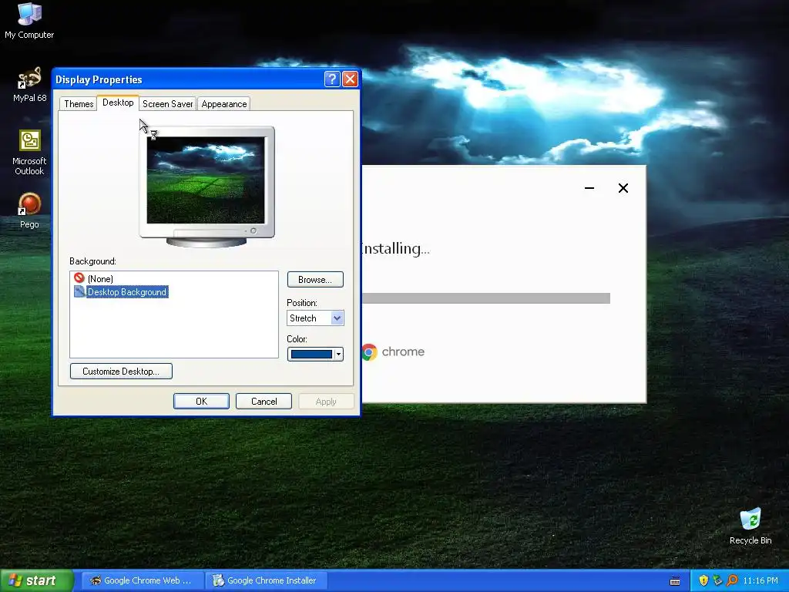Minimize the Chrome installer window
Image resolution: width=789 pixels, height=592 pixels.
[589, 188]
